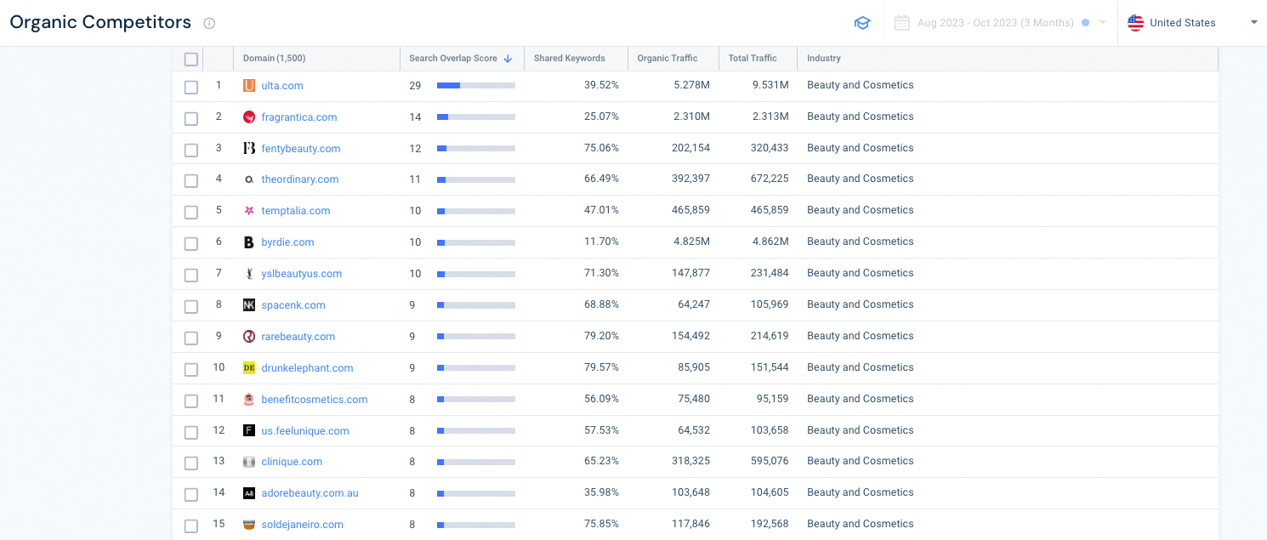This screenshot has width=1267, height=540.
Task: Check the box for fragrantica.com row
Action: click(x=191, y=118)
